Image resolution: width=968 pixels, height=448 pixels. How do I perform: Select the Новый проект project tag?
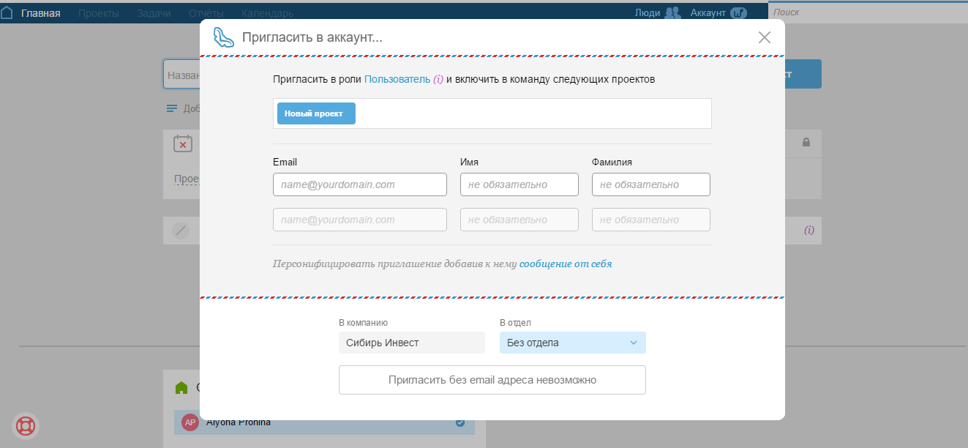tap(316, 113)
